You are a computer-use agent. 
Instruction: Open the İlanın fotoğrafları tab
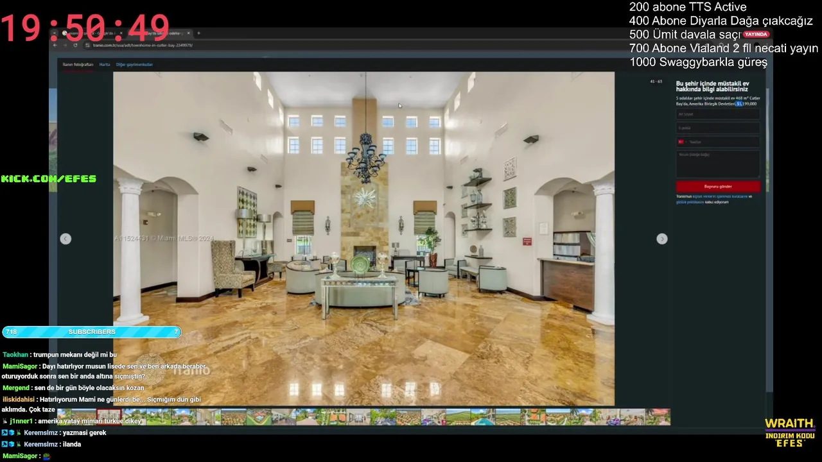(78, 65)
